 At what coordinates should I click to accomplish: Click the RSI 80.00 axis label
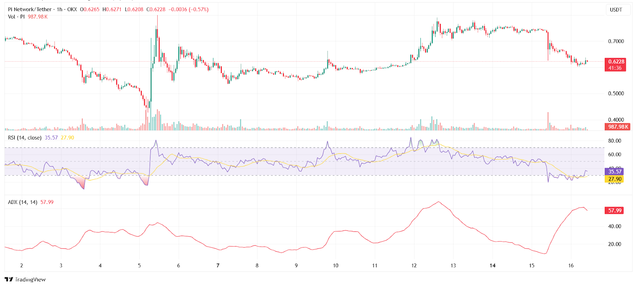coord(615,141)
